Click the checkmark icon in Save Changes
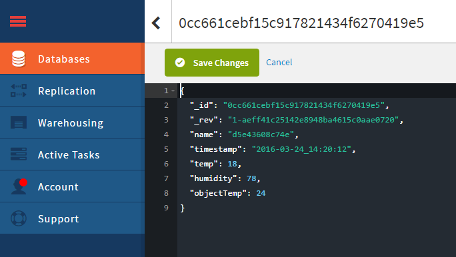The height and width of the screenshot is (257, 456). click(x=180, y=63)
